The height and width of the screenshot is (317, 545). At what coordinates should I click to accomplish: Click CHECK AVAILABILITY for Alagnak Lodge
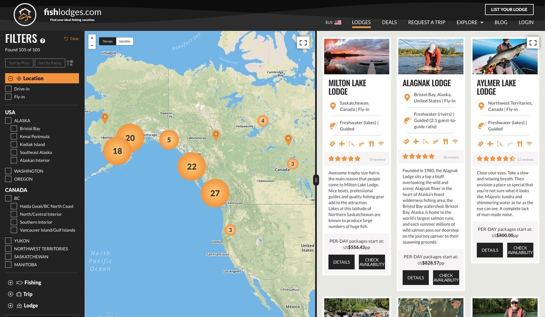[x=446, y=278]
